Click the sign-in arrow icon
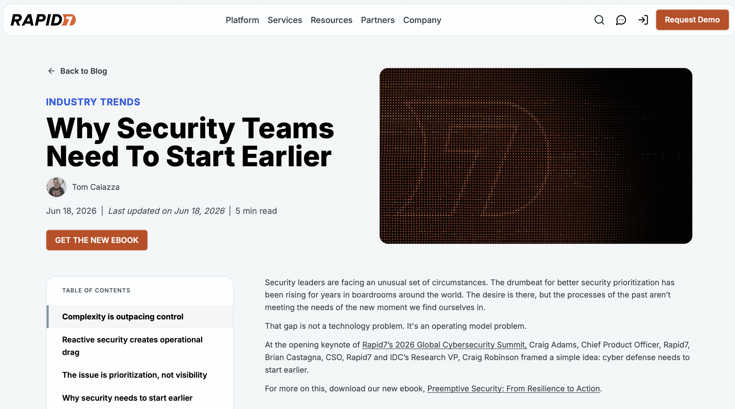The image size is (735, 409). click(x=643, y=20)
